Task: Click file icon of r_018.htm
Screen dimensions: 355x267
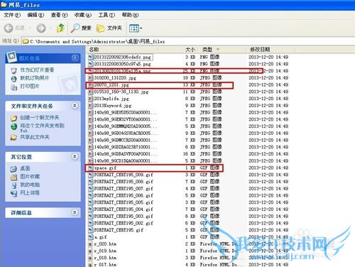Action: point(90,258)
